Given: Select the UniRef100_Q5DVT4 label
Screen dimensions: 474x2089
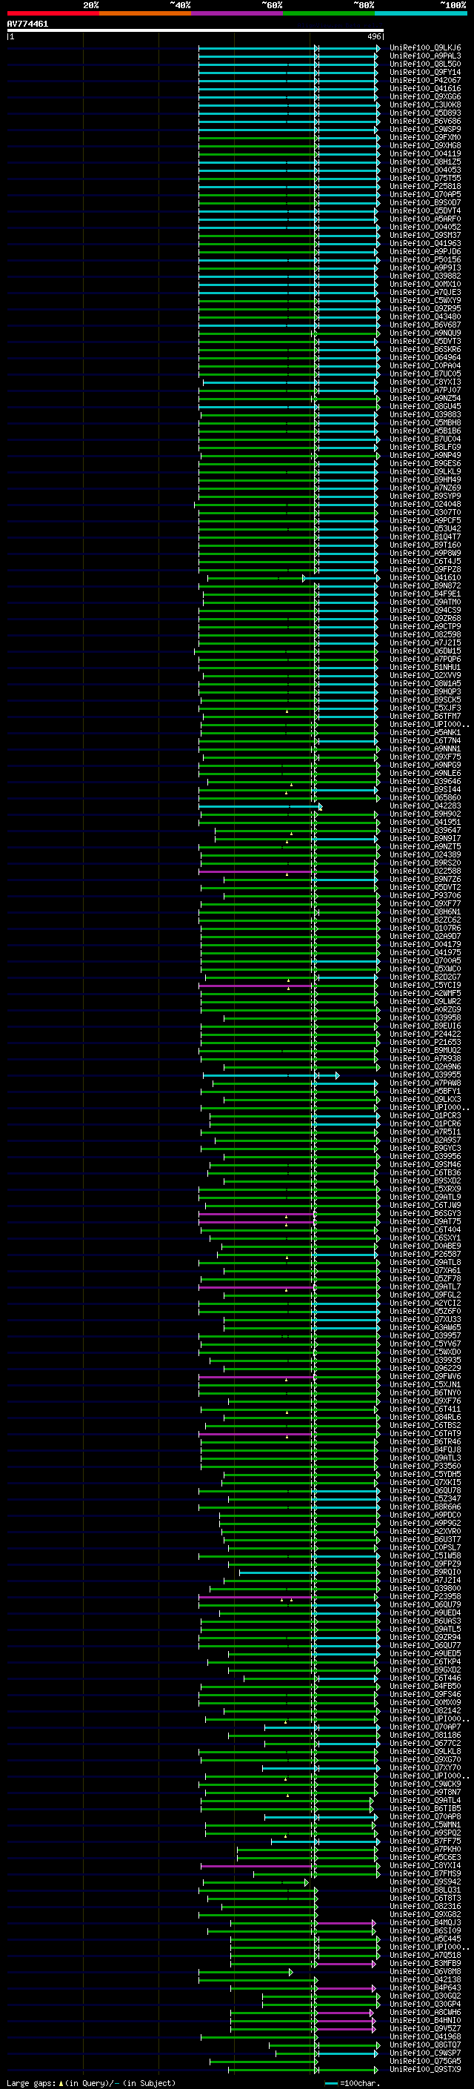Looking at the screenshot, I should (x=424, y=211).
